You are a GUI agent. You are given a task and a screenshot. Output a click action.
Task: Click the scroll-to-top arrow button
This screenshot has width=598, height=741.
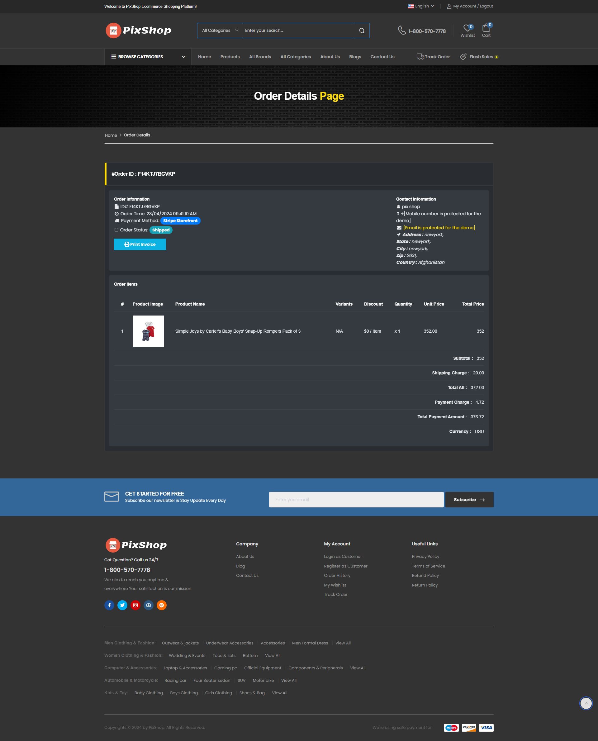[x=586, y=703]
